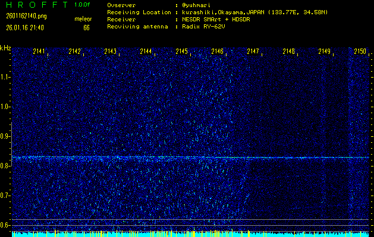Select the 2143 time marker
Image resolution: width=374 pixels, height=237 pixels.
(x=111, y=52)
